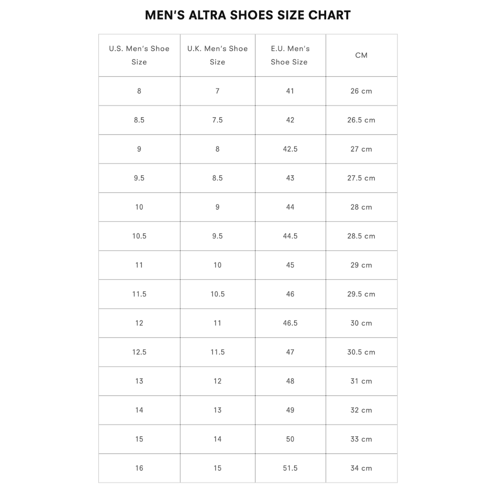Click the E.U. size 48 cell
The height and width of the screenshot is (491, 491).
coord(290,381)
